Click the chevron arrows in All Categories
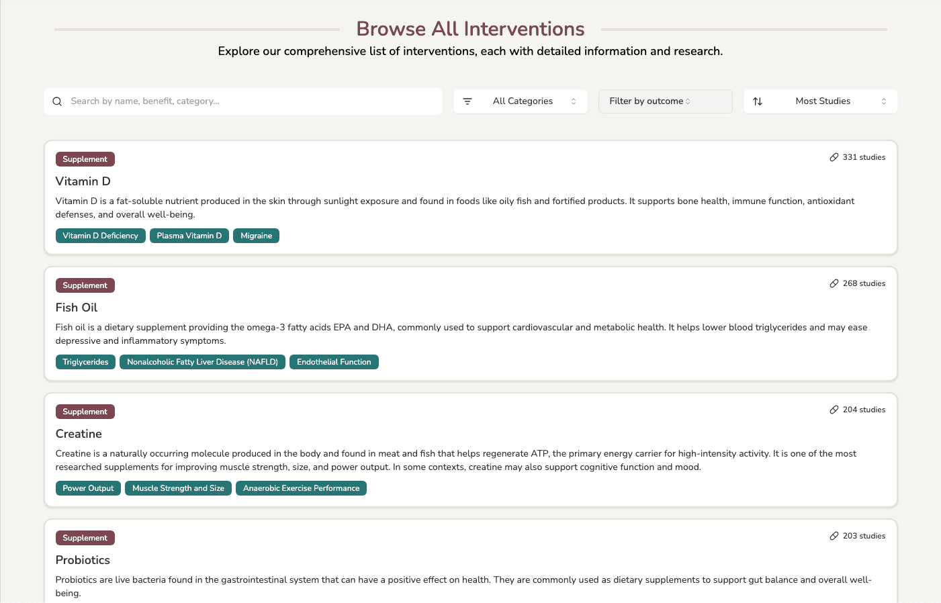Viewport: 941px width, 603px height. [x=574, y=101]
